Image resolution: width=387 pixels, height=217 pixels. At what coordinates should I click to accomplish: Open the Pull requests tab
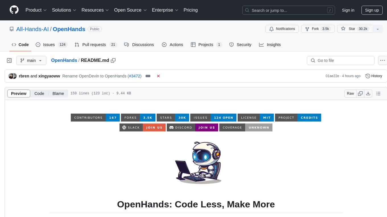tap(95, 45)
